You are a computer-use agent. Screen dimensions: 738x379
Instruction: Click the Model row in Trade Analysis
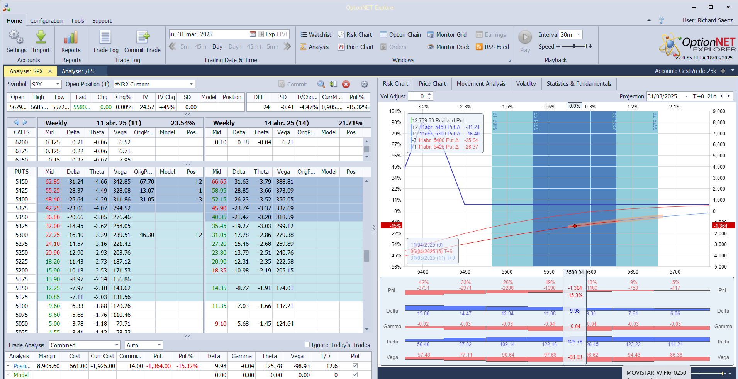[188, 375]
